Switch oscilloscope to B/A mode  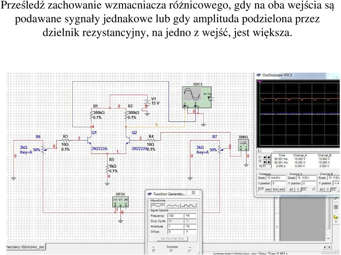pos(275,190)
